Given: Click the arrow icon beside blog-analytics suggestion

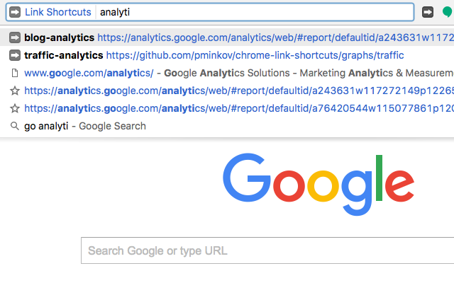Looking at the screenshot, I should pyautogui.click(x=15, y=37).
